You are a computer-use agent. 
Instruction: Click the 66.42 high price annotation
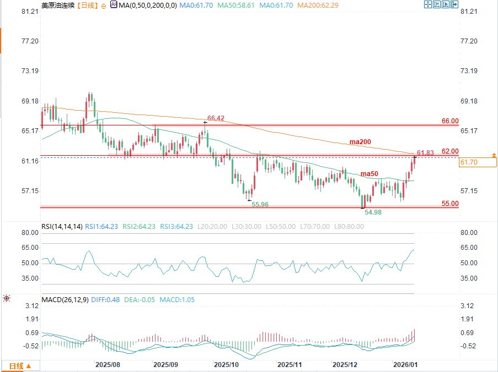(216, 118)
